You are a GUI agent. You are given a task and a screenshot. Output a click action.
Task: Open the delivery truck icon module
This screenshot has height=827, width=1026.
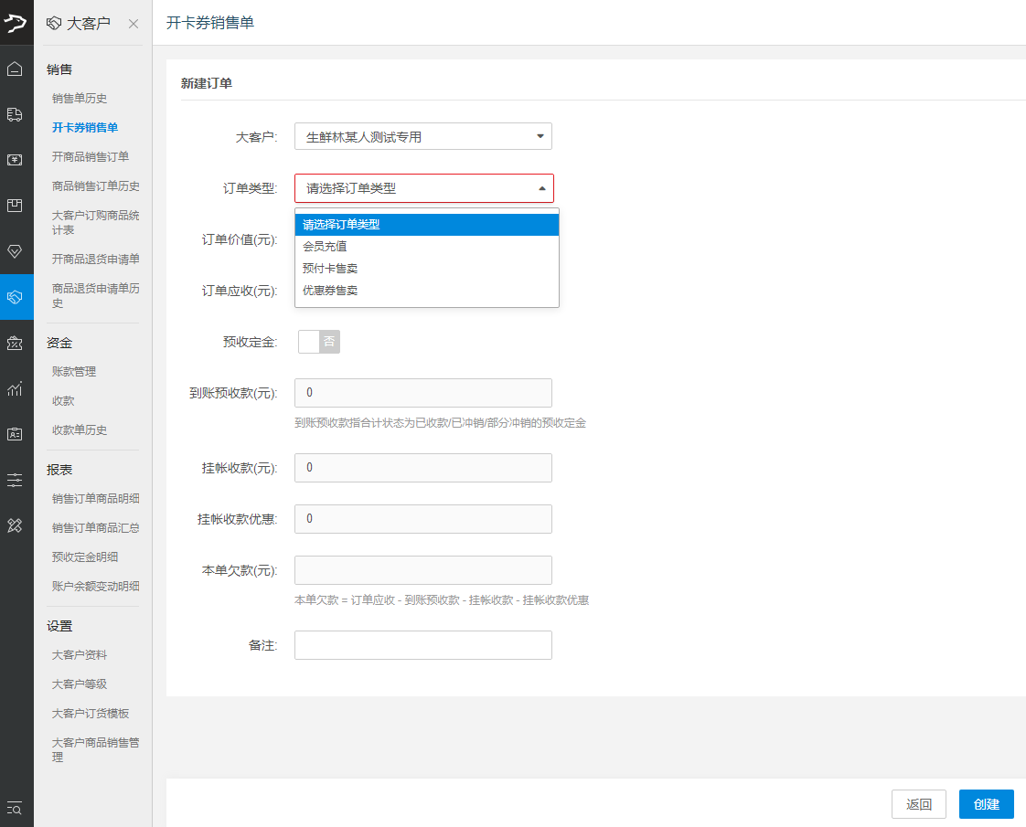15,114
